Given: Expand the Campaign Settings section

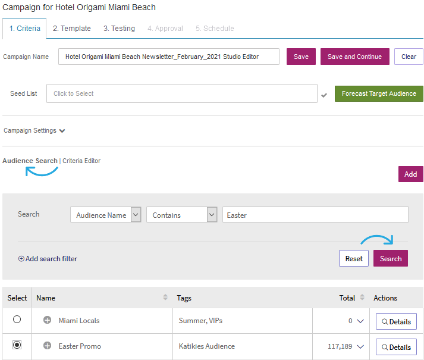Looking at the screenshot, I should click(x=34, y=130).
